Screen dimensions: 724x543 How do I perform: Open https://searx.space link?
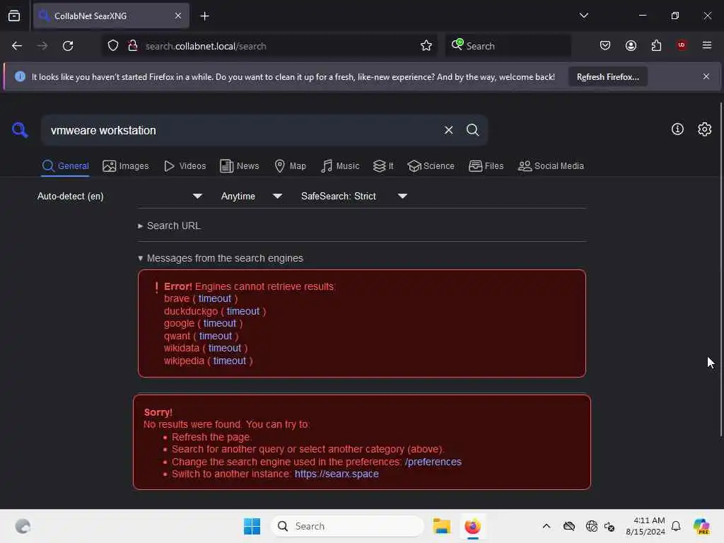click(x=337, y=474)
